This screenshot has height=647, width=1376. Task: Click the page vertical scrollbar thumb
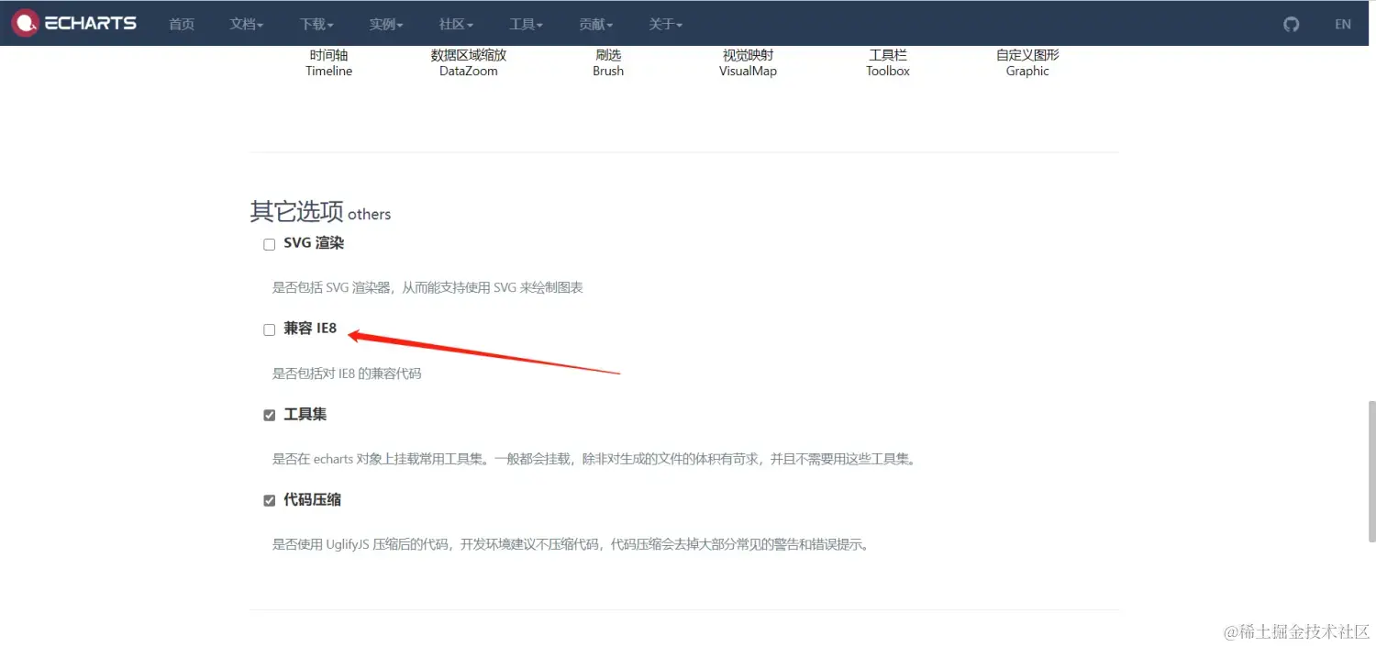tap(1371, 471)
